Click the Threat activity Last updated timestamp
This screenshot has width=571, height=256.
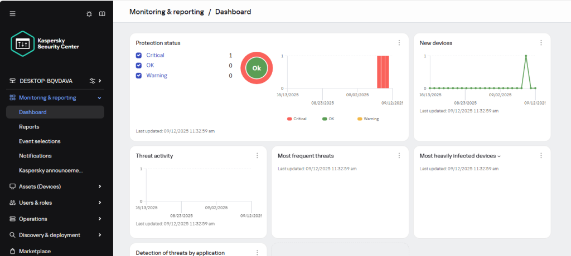[175, 224]
